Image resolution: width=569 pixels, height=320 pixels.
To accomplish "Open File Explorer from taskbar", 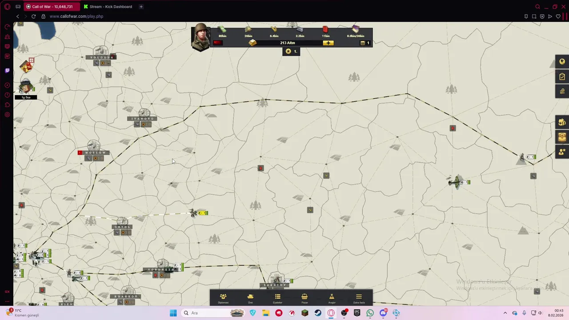I will coord(266,313).
